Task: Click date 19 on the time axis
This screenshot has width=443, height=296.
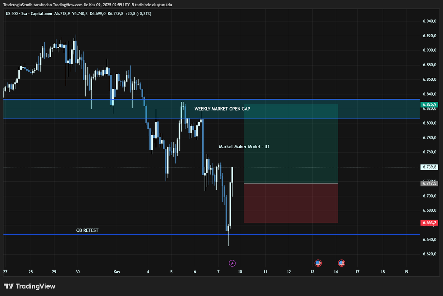Action: 406,272
